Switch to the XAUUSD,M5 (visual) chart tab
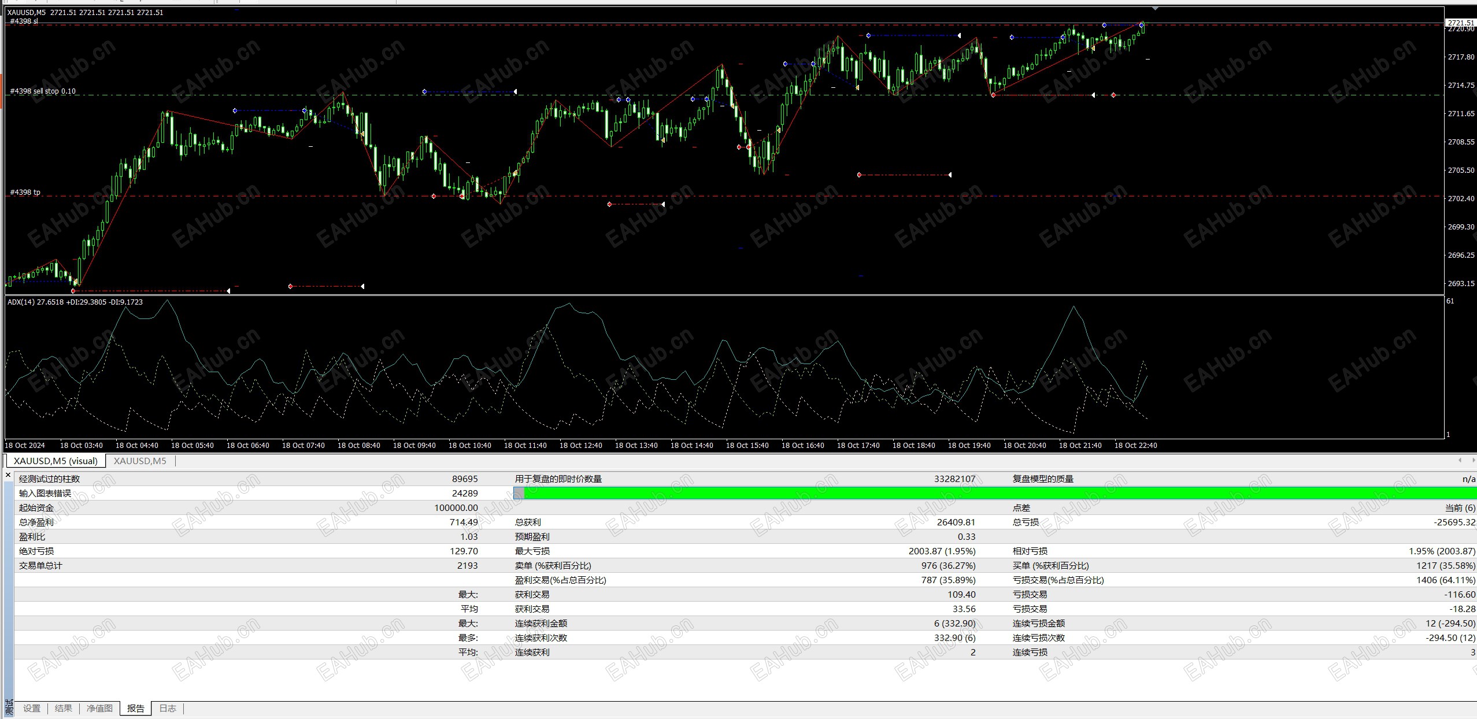Viewport: 1477px width, 719px height. coord(55,461)
